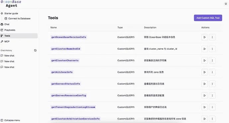Open Connect to Database under Starter guide
This screenshot has height=123, width=229.
tap(18, 19)
